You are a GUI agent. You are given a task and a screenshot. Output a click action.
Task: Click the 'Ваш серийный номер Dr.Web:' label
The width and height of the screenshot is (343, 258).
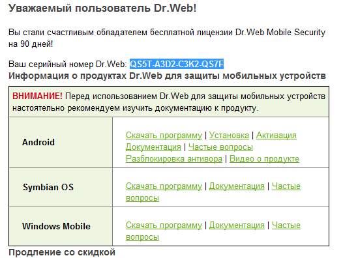point(68,64)
